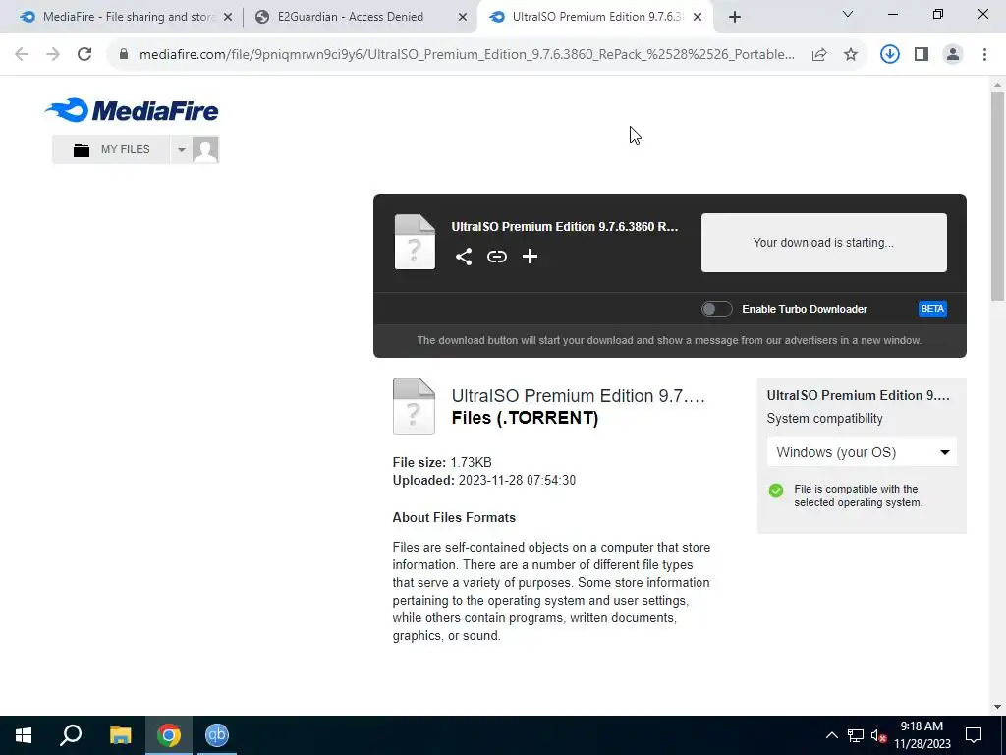Click the address bar URL
Screen dimensions: 1006x755
click(467, 55)
